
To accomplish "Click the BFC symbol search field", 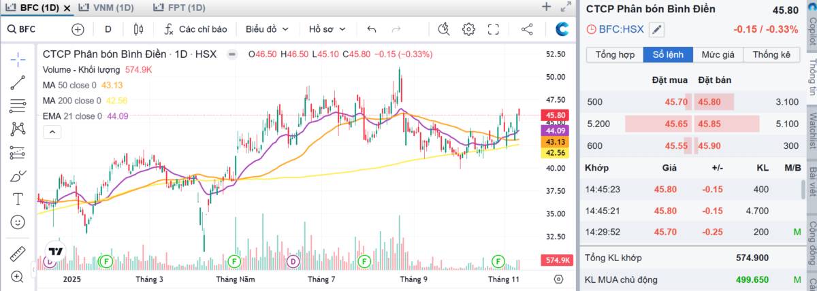I will [35, 29].
